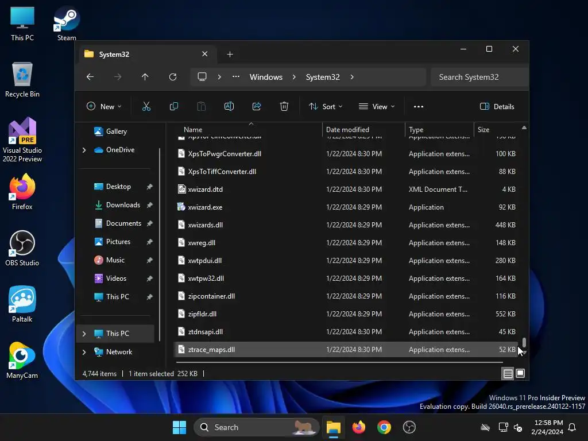Select Visual Studio 2022 Preview desktop icon
Screen dimensions: 588x441
point(22,140)
